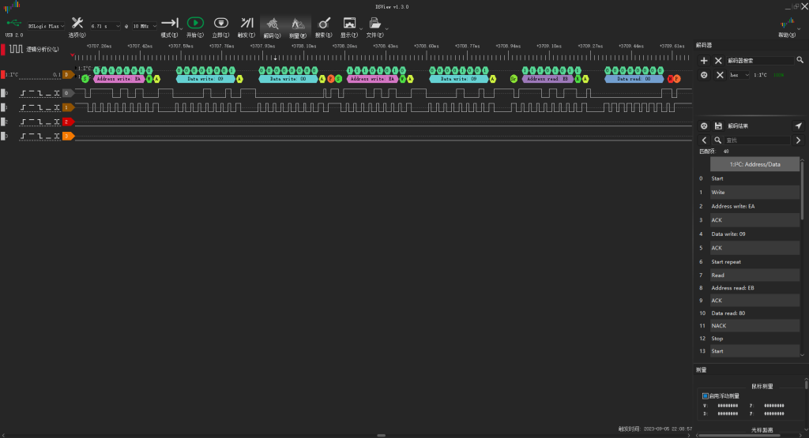Viewport: 809px width, 438px height.
Task: Enable the floating measurement checkbox
Action: (x=706, y=396)
